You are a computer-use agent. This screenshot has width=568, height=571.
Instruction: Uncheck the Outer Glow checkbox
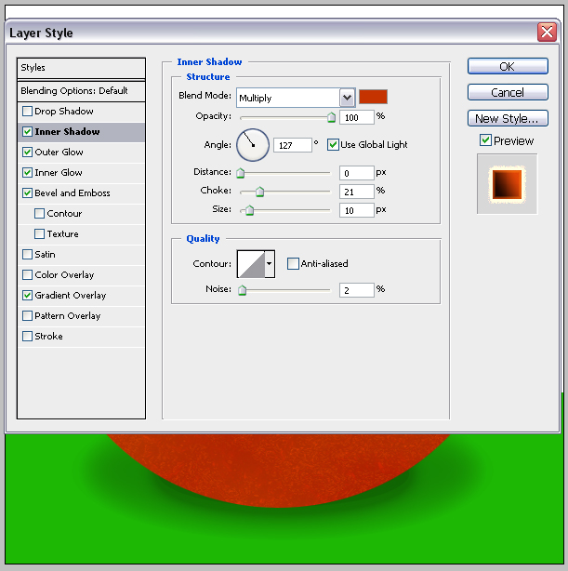[27, 152]
